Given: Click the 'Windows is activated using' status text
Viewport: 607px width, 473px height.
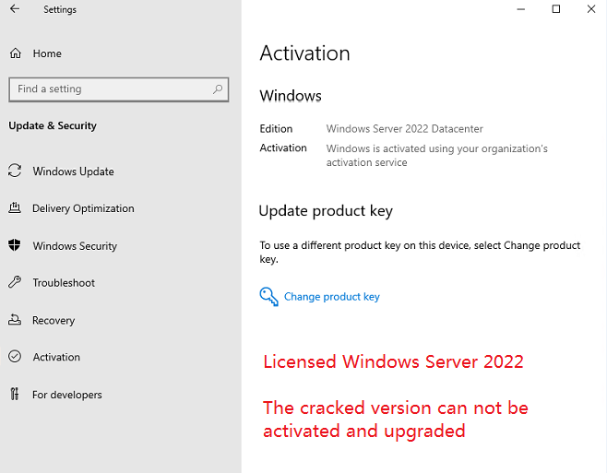Looking at the screenshot, I should [436, 155].
